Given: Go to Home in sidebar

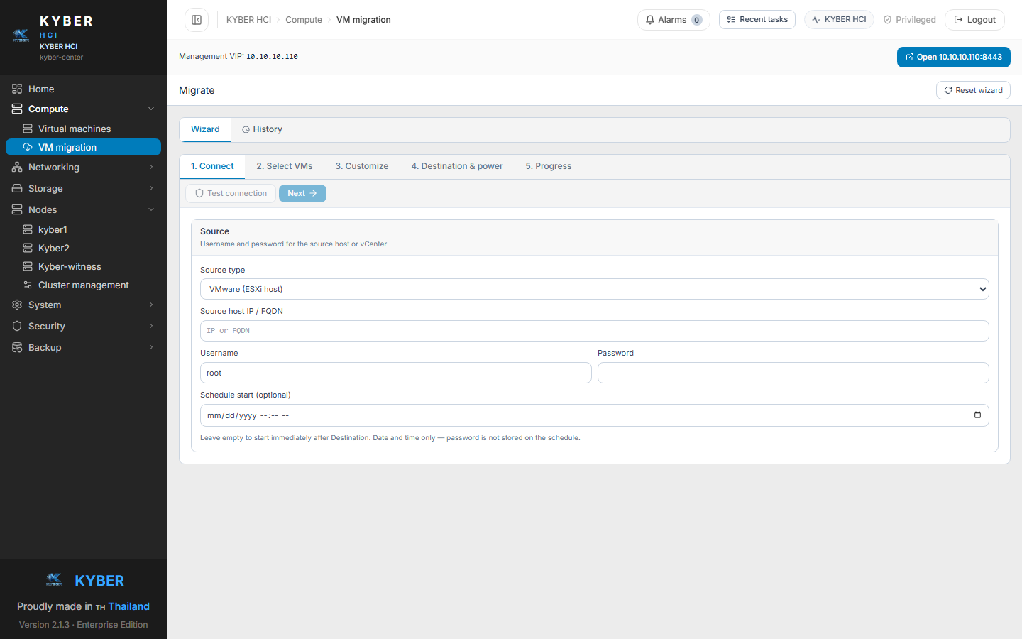Looking at the screenshot, I should tap(84, 89).
